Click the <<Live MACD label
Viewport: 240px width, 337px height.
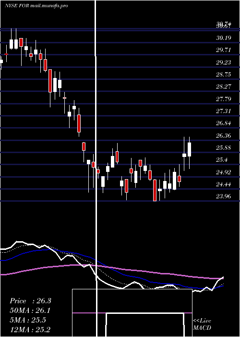(x=202, y=324)
